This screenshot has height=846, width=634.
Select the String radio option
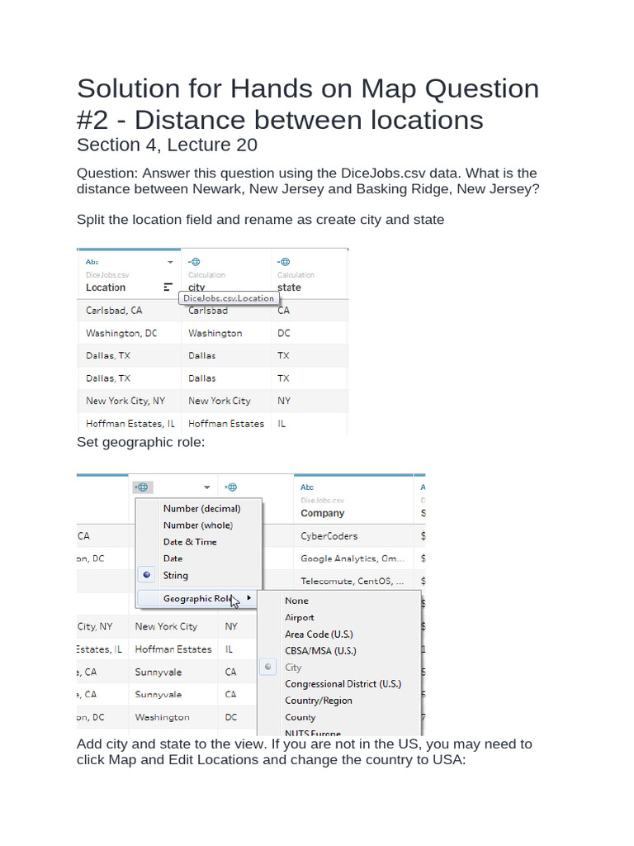[147, 575]
